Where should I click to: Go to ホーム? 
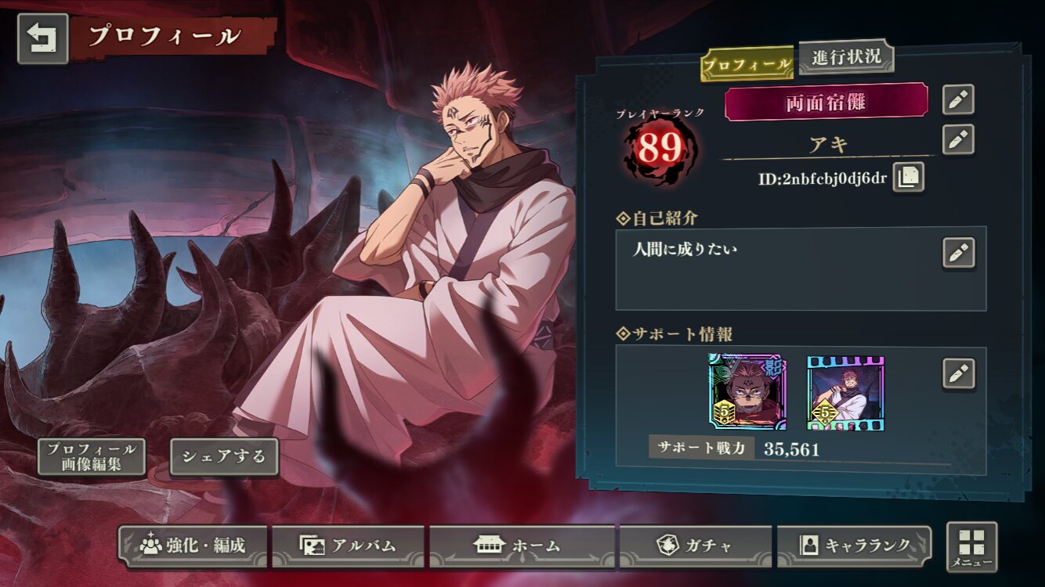[x=522, y=546]
